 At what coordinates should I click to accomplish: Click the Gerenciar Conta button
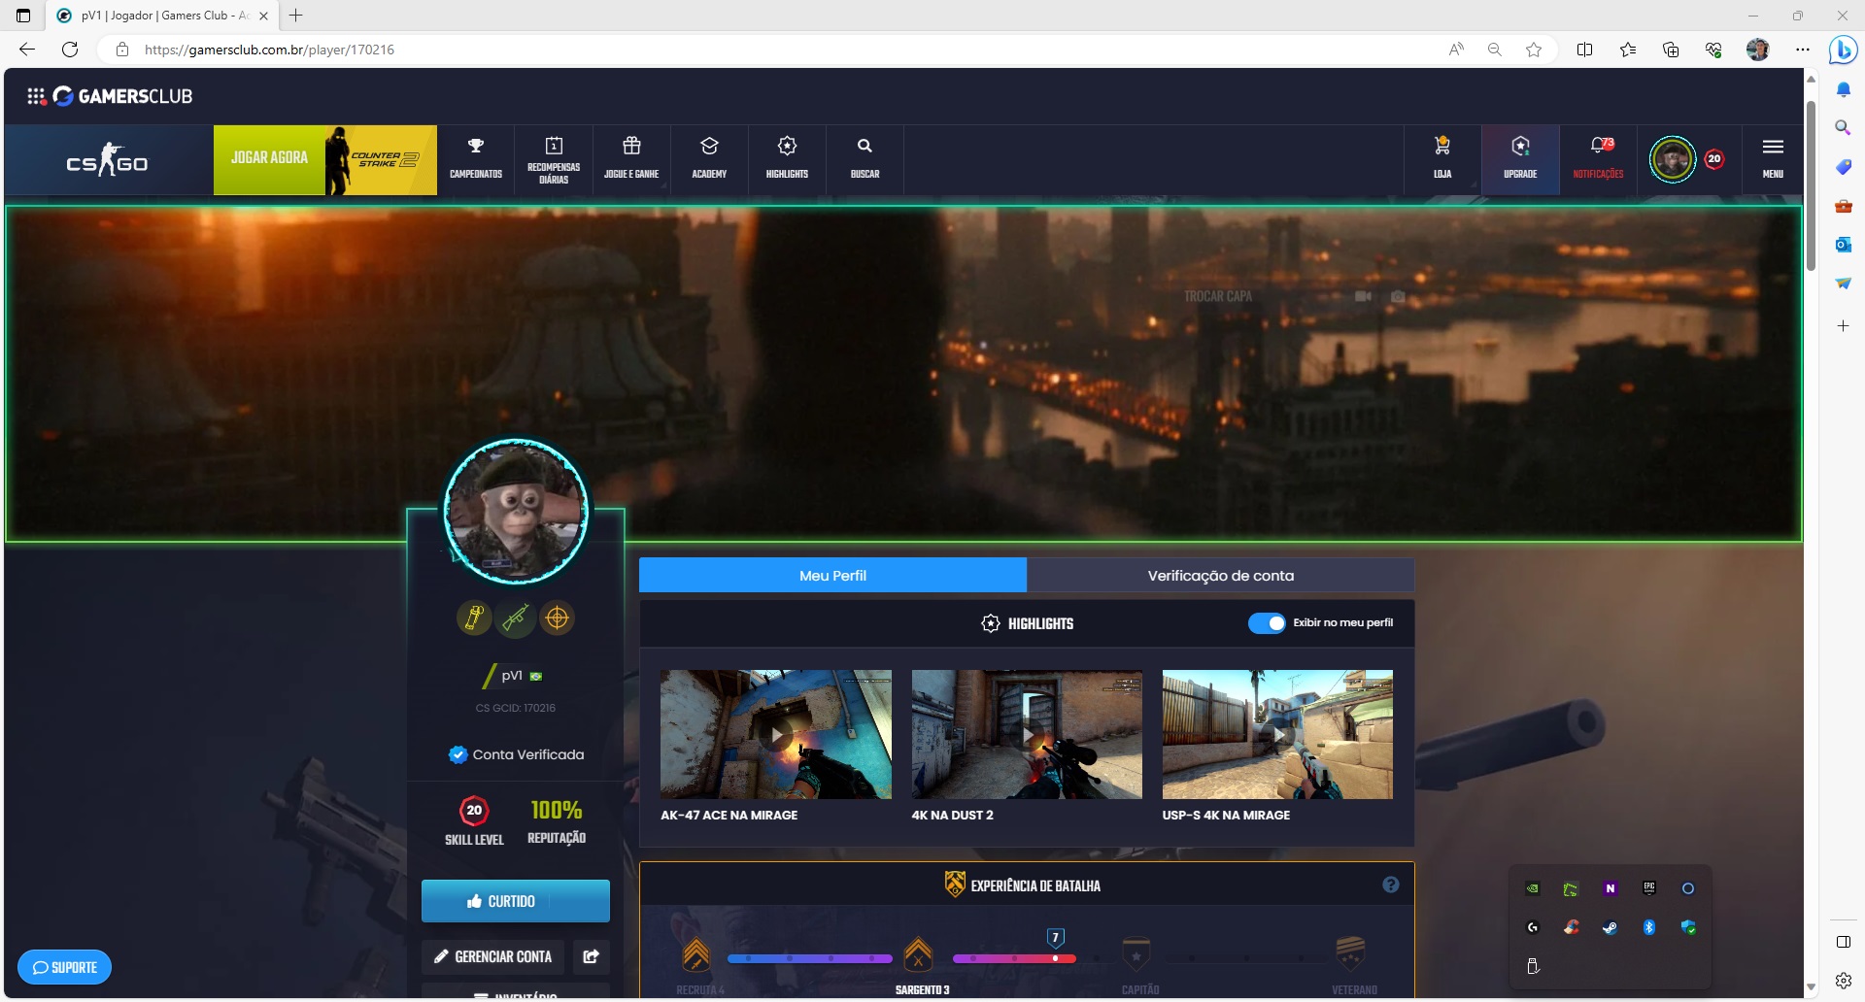click(493, 956)
